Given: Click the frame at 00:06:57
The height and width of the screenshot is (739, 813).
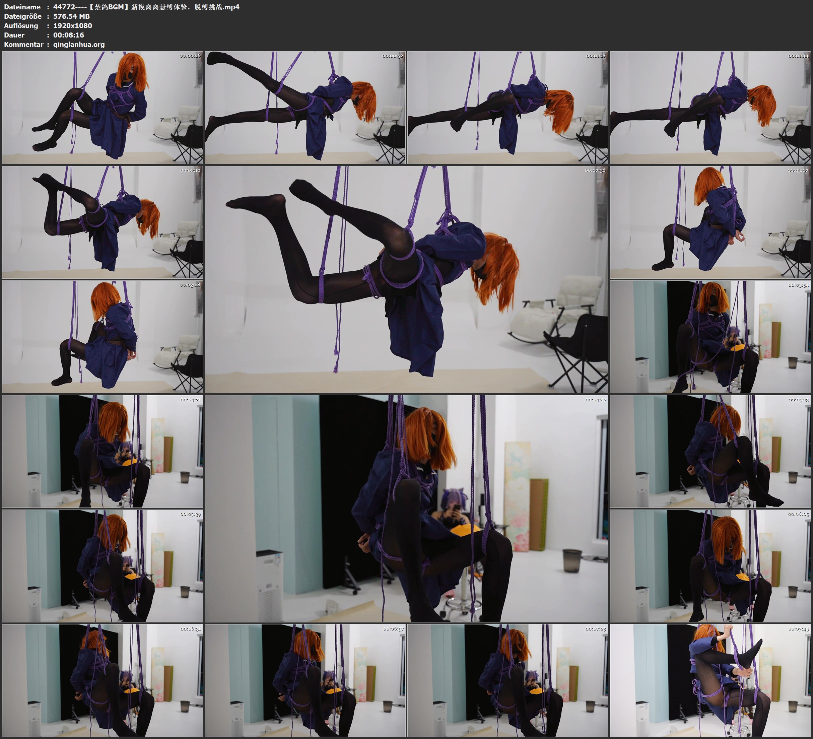Looking at the screenshot, I should pyautogui.click(x=305, y=680).
